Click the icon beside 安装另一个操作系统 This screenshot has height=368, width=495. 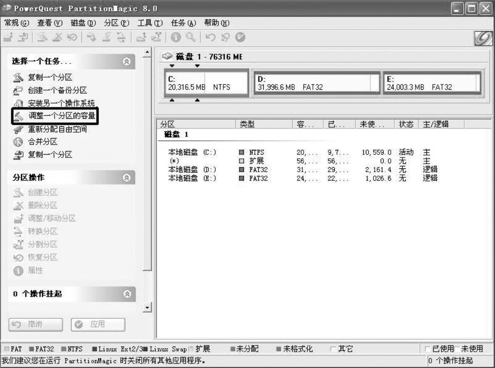pyautogui.click(x=18, y=104)
